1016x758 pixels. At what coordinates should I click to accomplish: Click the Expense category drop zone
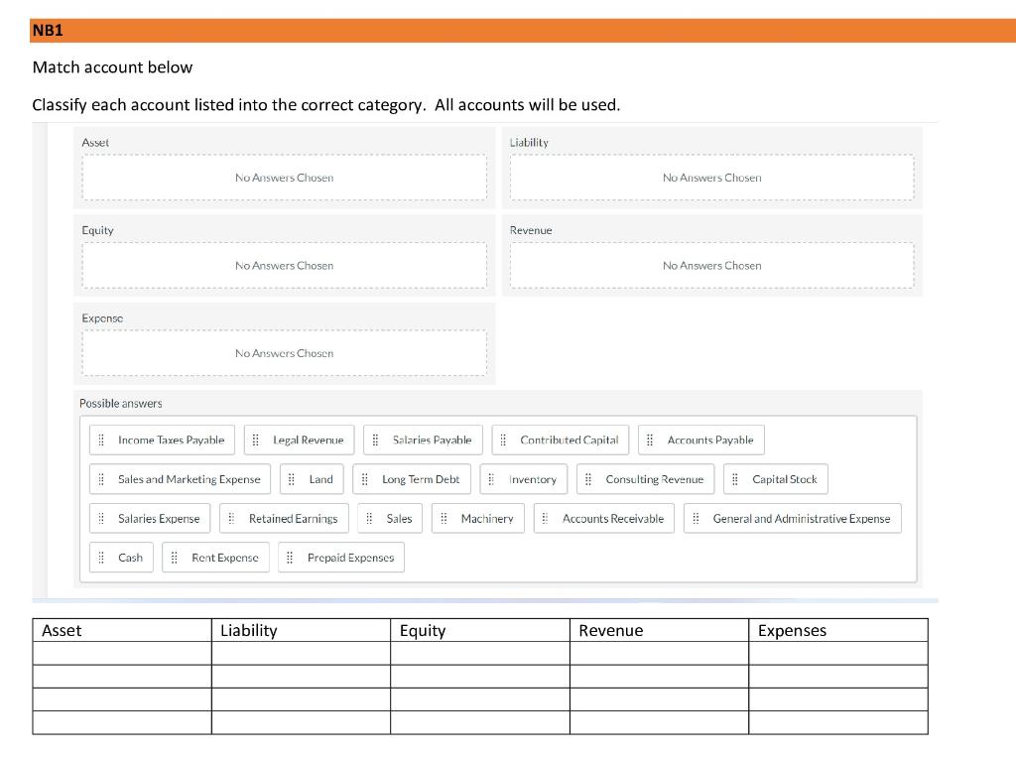point(285,353)
